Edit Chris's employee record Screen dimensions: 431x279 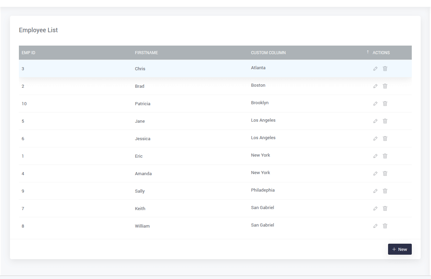pyautogui.click(x=375, y=69)
